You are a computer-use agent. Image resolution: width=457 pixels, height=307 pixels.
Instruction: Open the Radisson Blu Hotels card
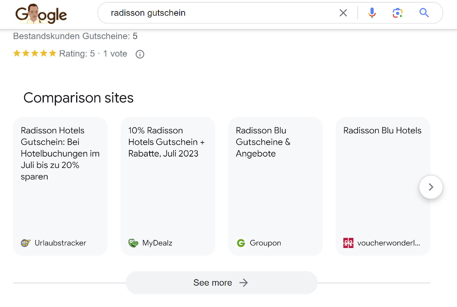(382, 186)
